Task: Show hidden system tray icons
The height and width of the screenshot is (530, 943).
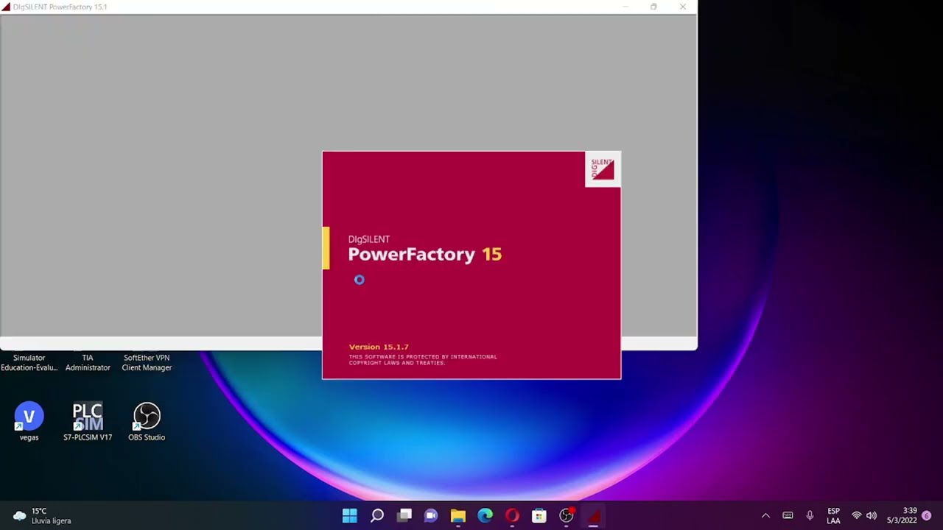Action: click(x=765, y=516)
